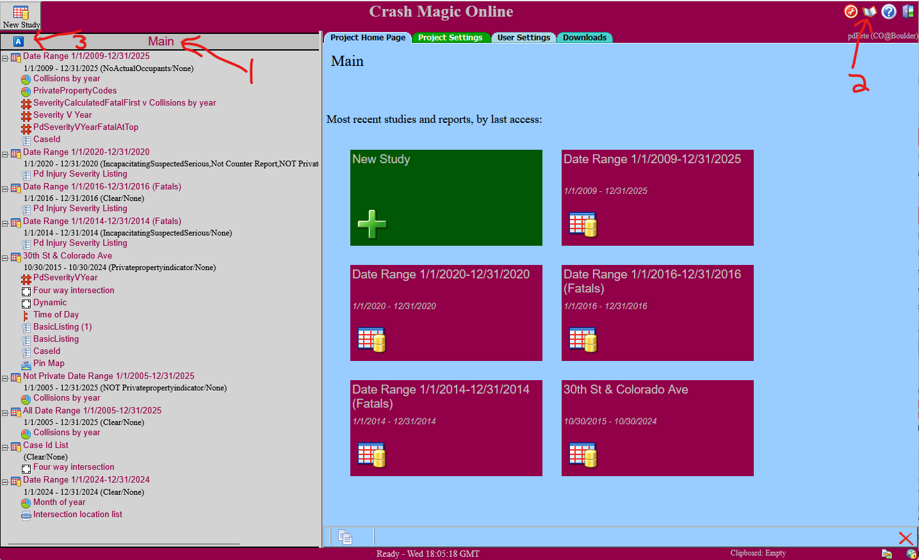Open the Intersection location list link
Screen dimensions: 919x560
click(77, 515)
